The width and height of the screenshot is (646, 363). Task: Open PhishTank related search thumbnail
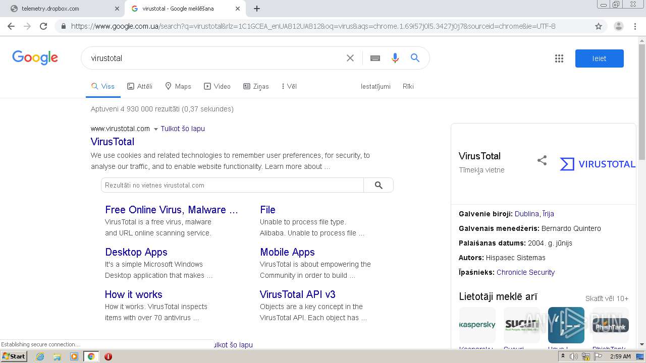pos(611,325)
